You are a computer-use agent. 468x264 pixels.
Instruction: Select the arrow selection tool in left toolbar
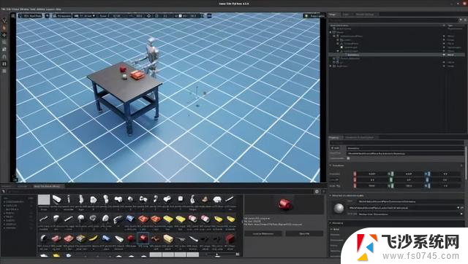pos(4,20)
